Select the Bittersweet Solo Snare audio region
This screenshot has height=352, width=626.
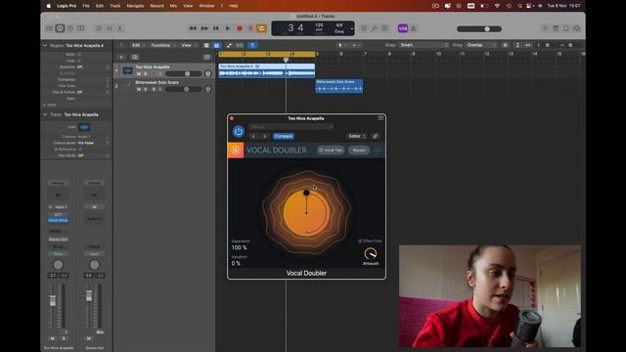(339, 86)
